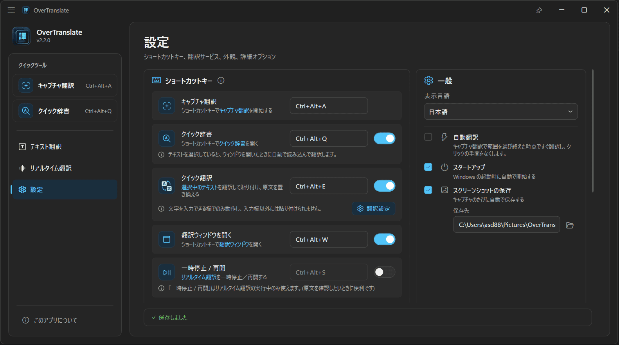This screenshot has height=345, width=619.
Task: Follow the 翻訳ウィンドウ link in the description
Action: tap(234, 244)
